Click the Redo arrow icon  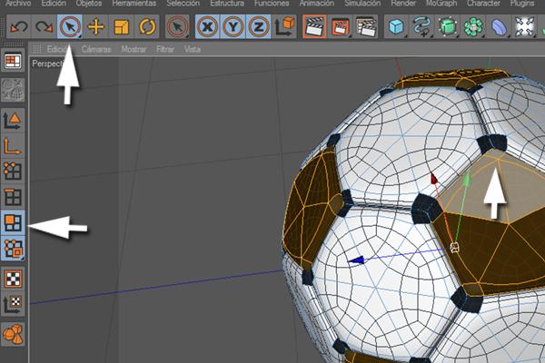pos(44,26)
